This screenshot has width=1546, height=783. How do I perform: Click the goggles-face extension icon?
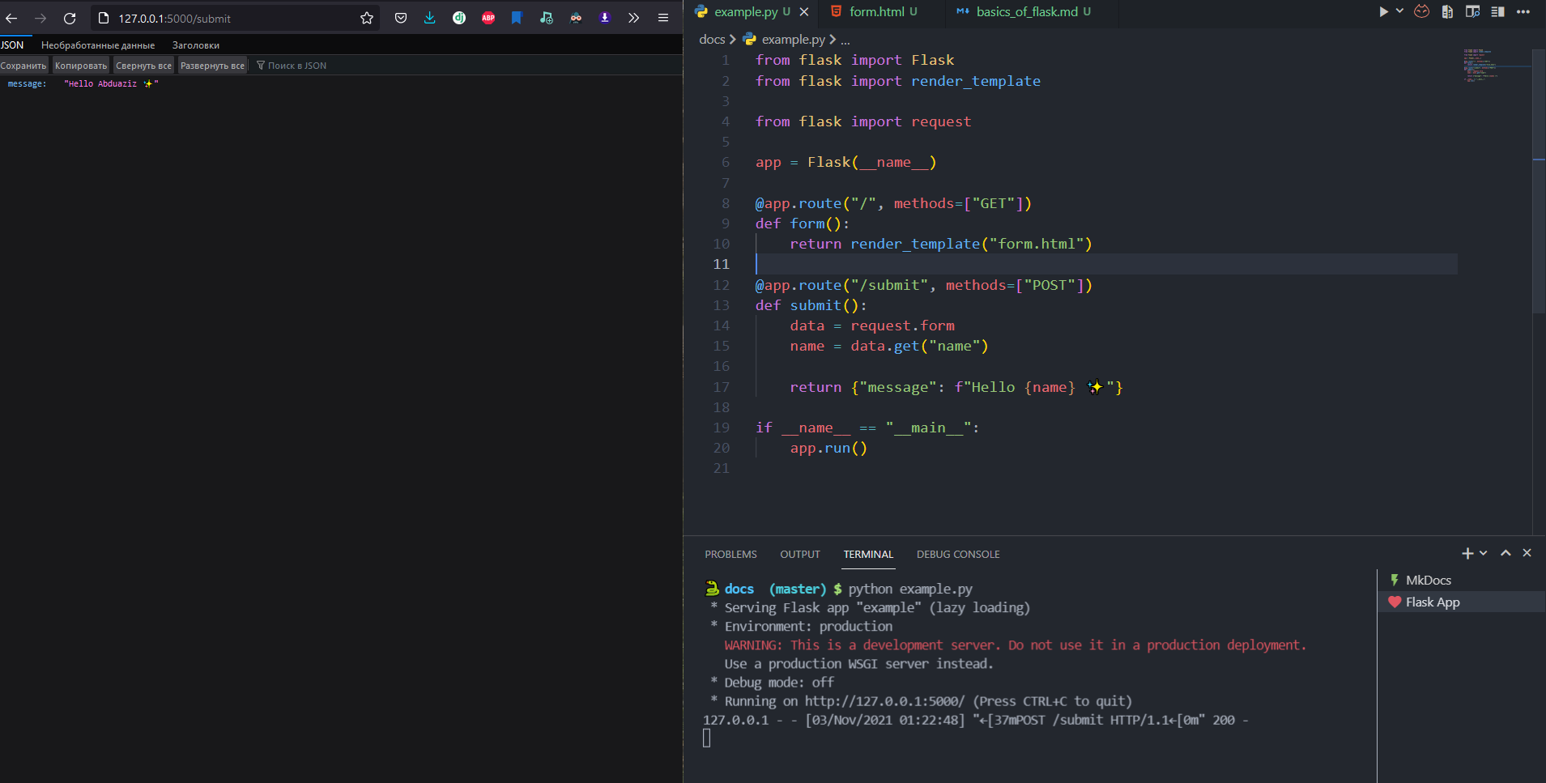[576, 18]
